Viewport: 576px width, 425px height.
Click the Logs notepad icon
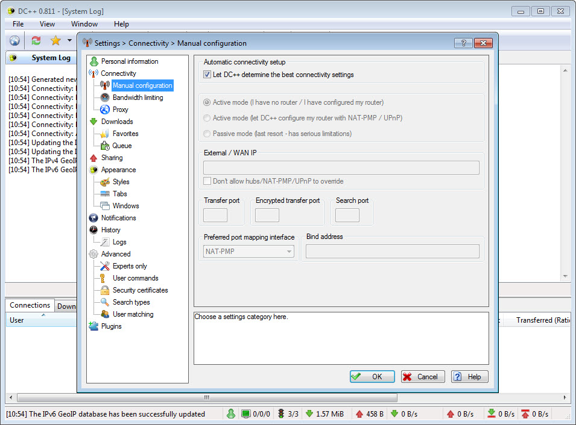(105, 242)
